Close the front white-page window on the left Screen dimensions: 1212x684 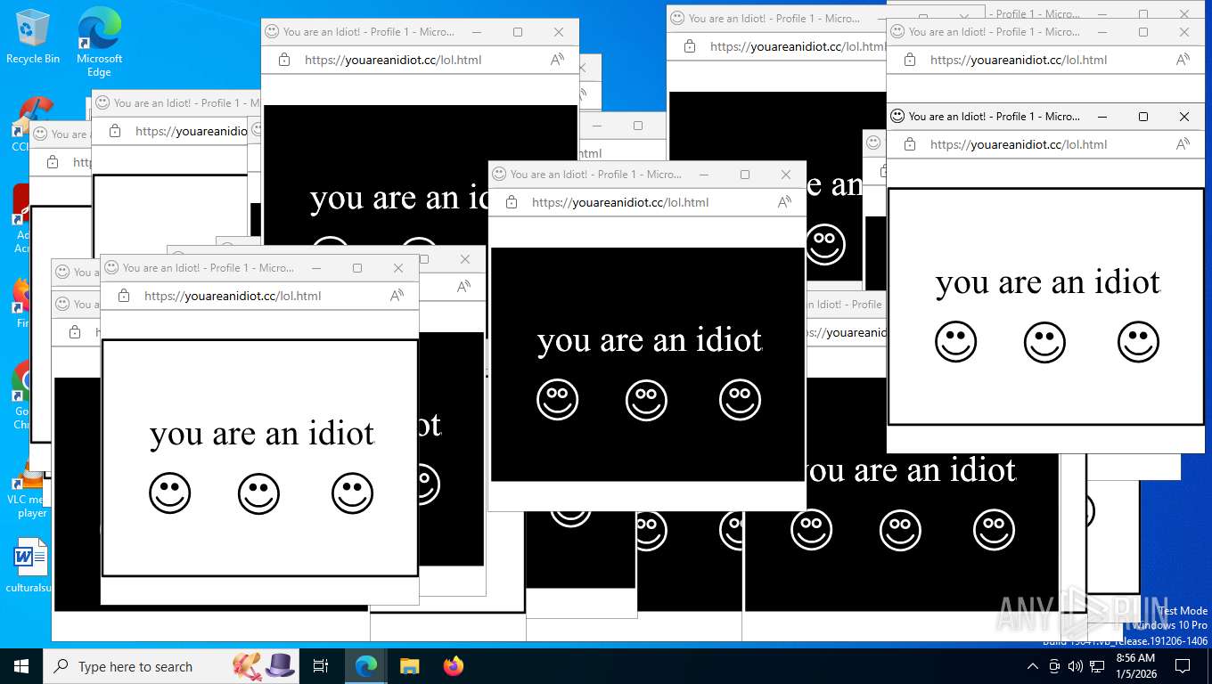click(398, 268)
